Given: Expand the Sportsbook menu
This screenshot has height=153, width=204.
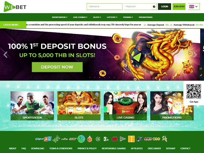Looking at the screenshot, I should pyautogui.click(x=60, y=17).
